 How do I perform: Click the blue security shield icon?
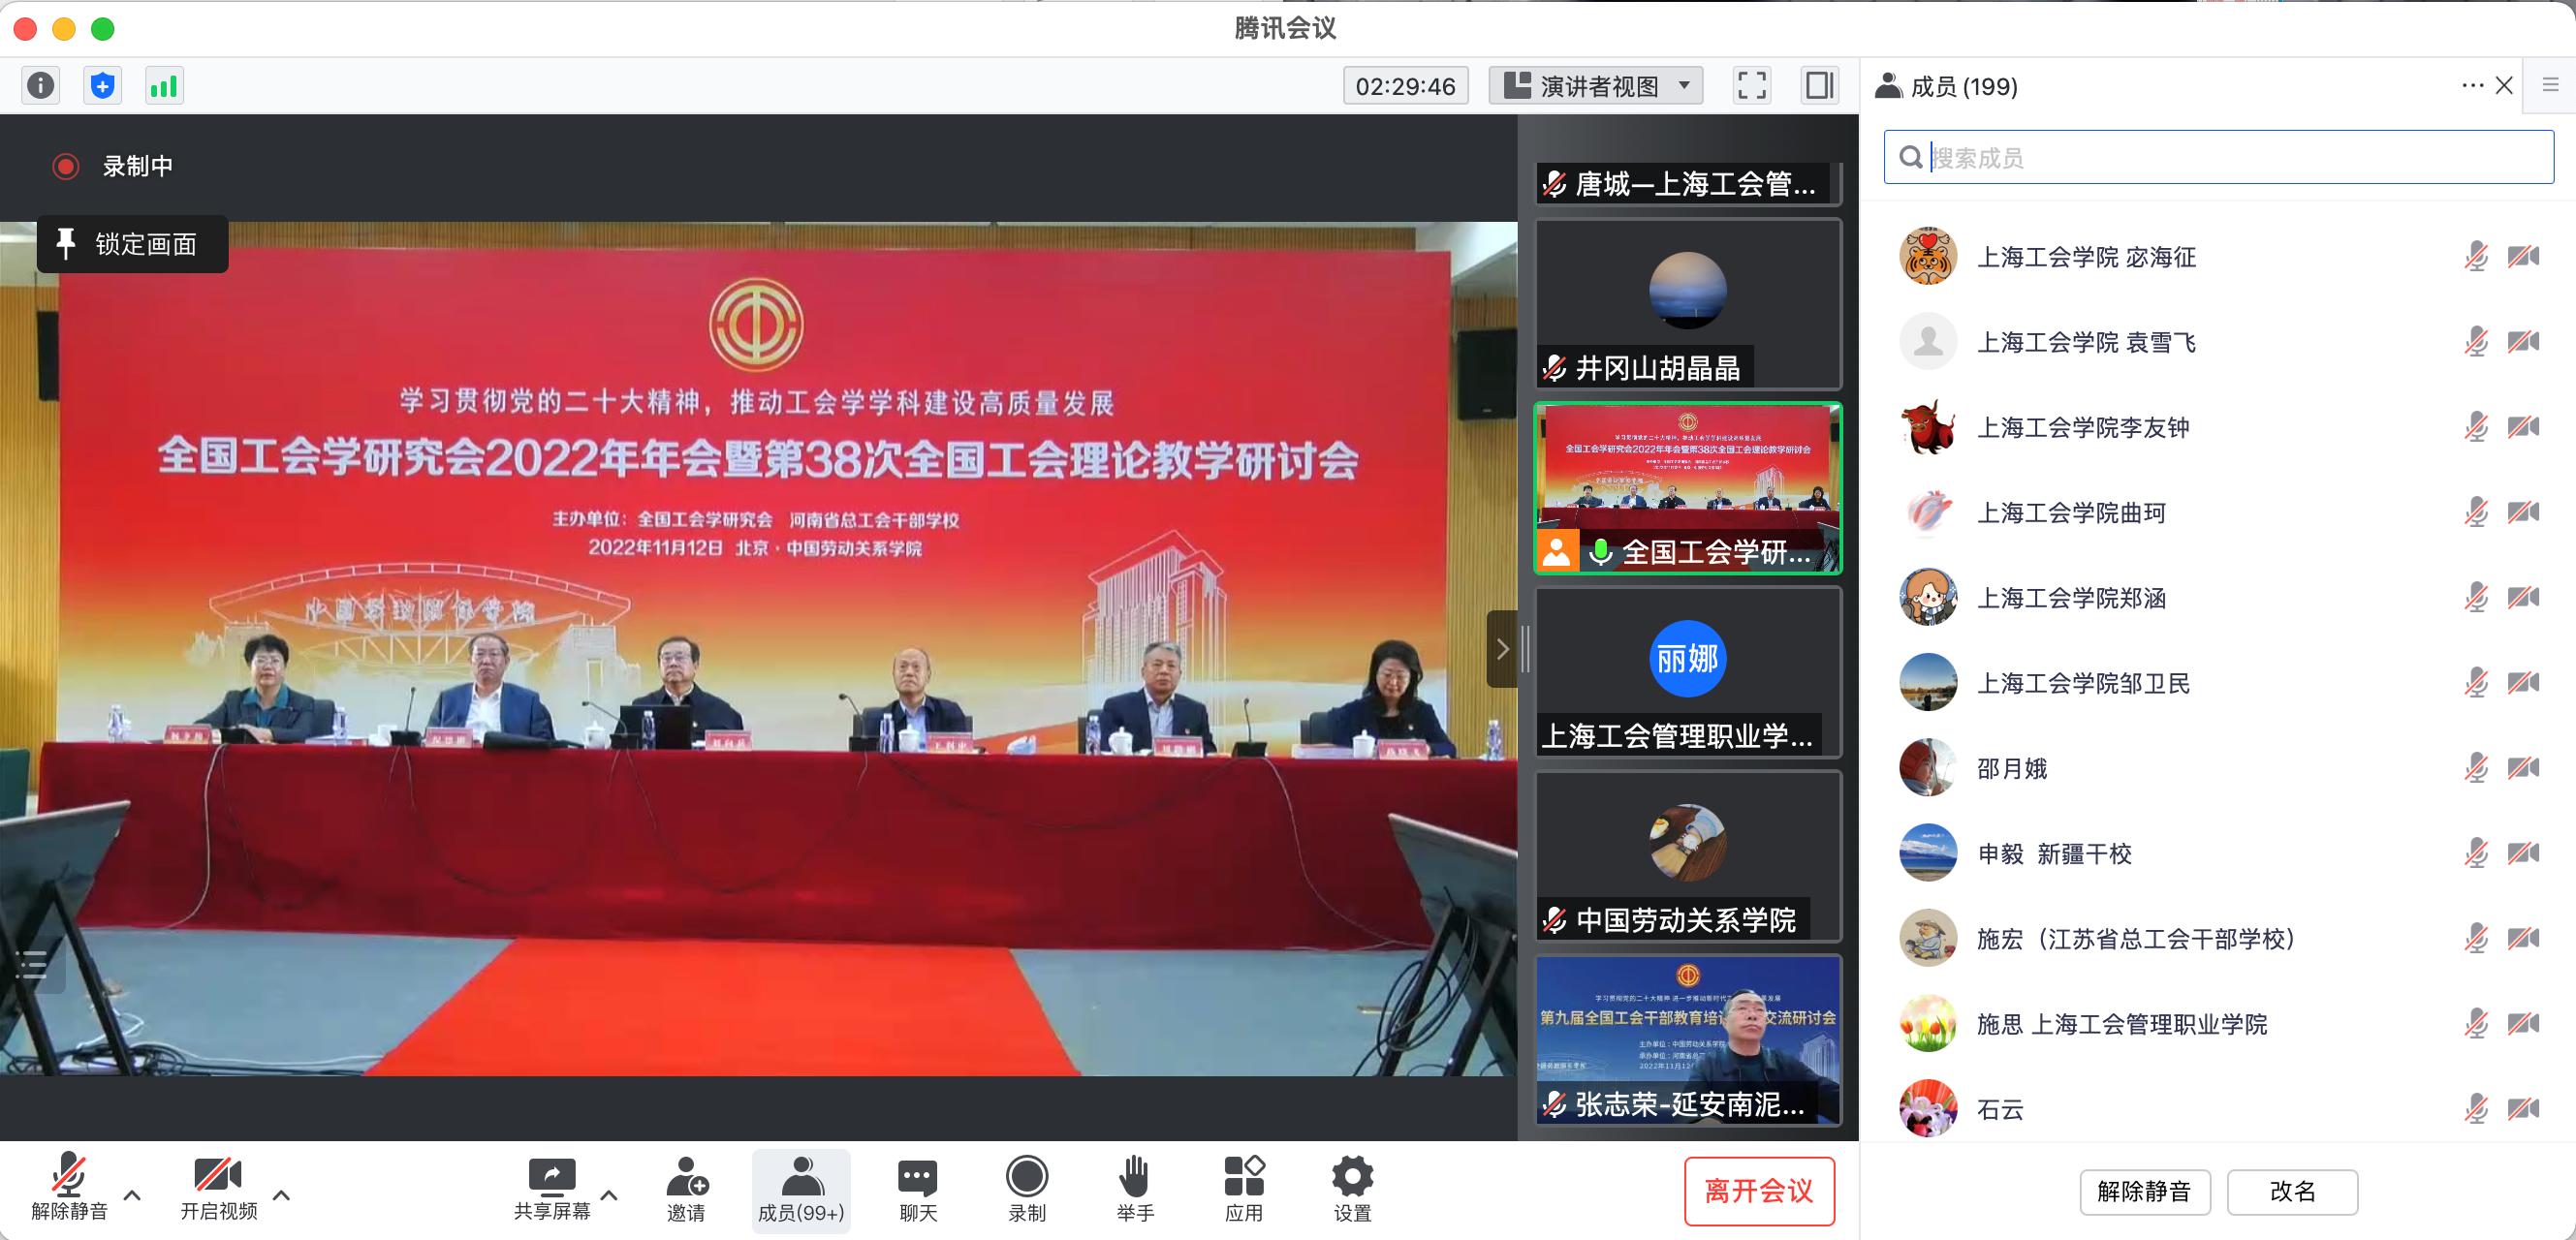click(x=102, y=86)
